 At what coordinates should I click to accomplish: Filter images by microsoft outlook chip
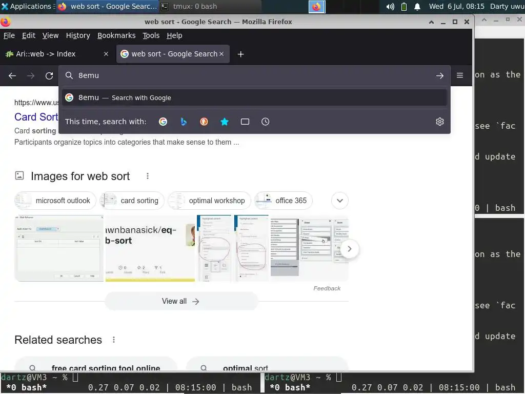point(55,201)
